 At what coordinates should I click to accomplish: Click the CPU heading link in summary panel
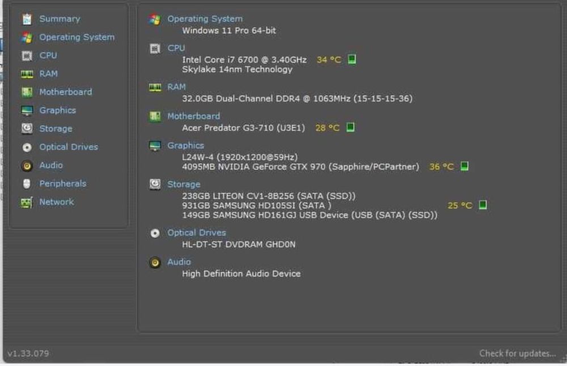point(176,48)
